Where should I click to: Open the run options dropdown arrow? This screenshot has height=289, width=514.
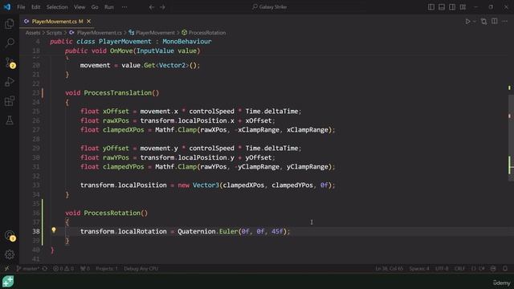474,22
